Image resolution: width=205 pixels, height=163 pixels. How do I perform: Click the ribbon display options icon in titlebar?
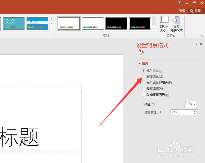point(179,3)
